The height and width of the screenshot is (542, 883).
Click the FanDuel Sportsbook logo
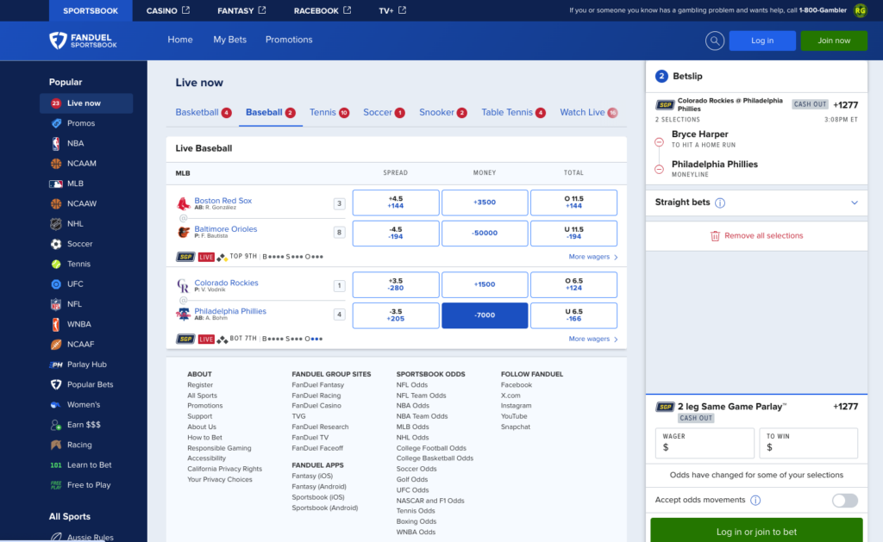click(x=84, y=40)
